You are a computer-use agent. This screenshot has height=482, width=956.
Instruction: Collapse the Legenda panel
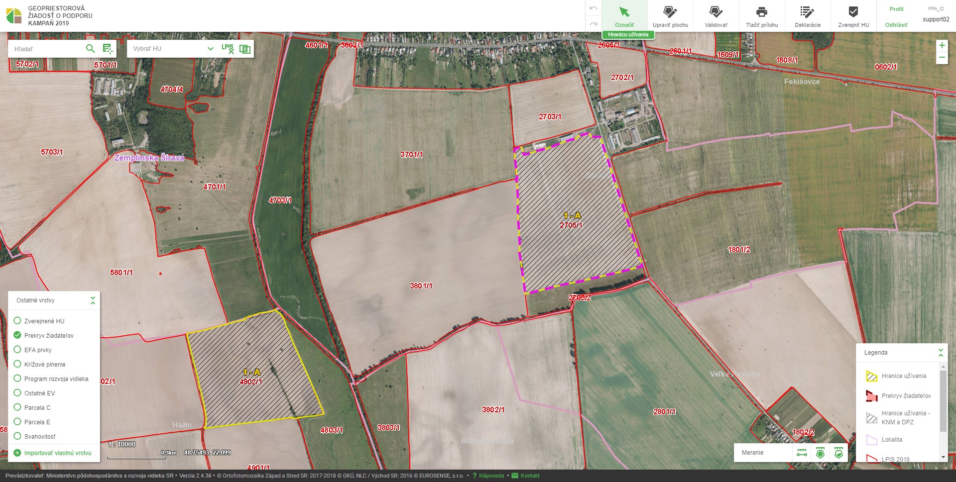click(x=941, y=353)
